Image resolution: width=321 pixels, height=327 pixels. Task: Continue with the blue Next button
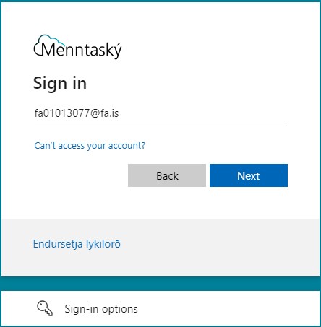click(249, 175)
